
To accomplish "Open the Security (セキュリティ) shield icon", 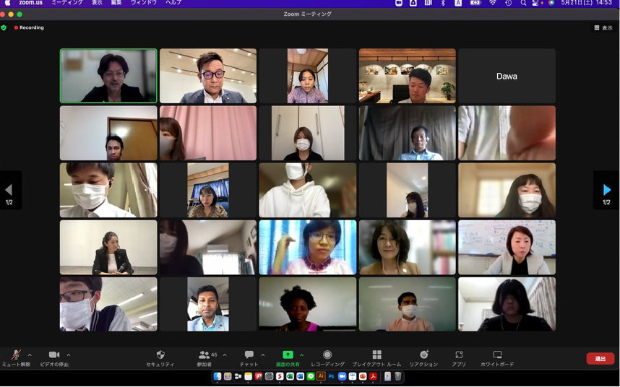I will 160,356.
